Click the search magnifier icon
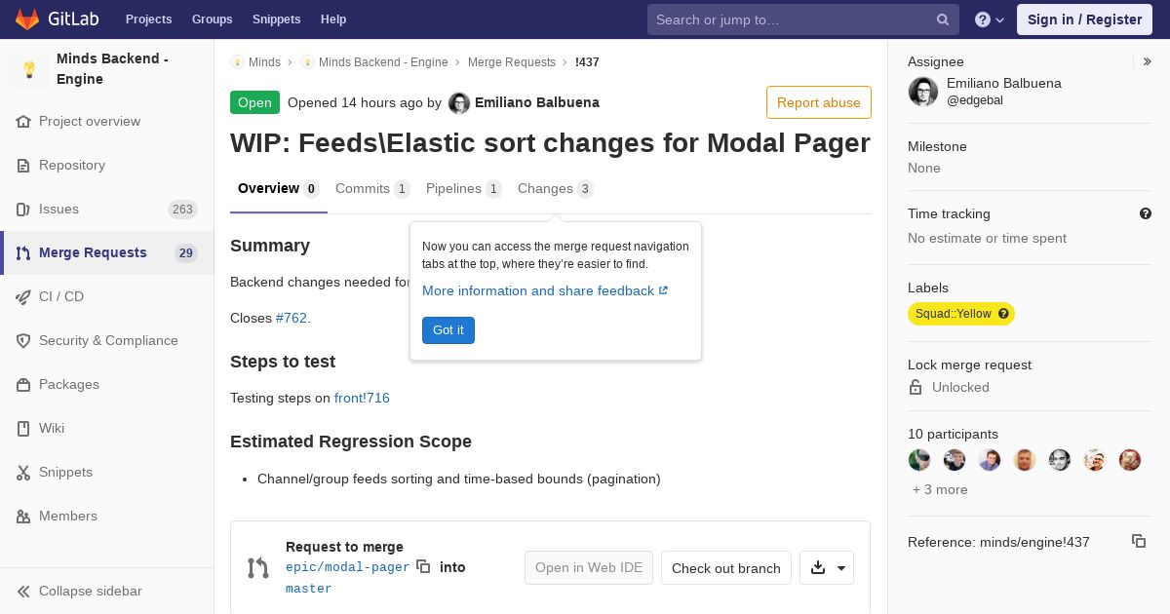 (943, 19)
